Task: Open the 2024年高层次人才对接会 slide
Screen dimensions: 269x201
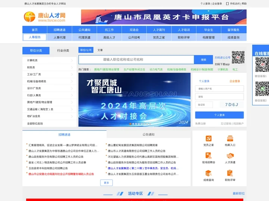Action: 134,100
